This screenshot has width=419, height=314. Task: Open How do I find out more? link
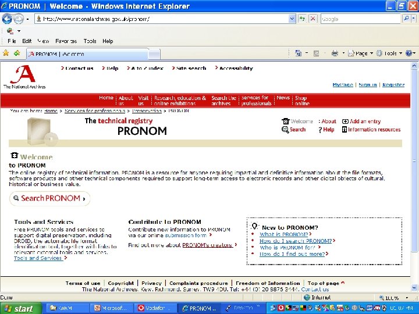pos(292,254)
